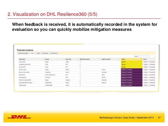
Task: Select the Mumbai Port node name
Action: pyautogui.click(x=22, y=67)
